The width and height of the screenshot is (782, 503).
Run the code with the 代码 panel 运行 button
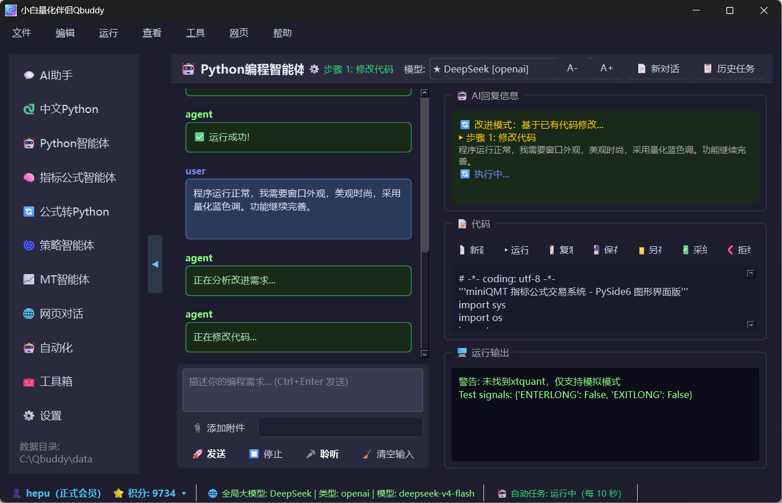pyautogui.click(x=516, y=250)
